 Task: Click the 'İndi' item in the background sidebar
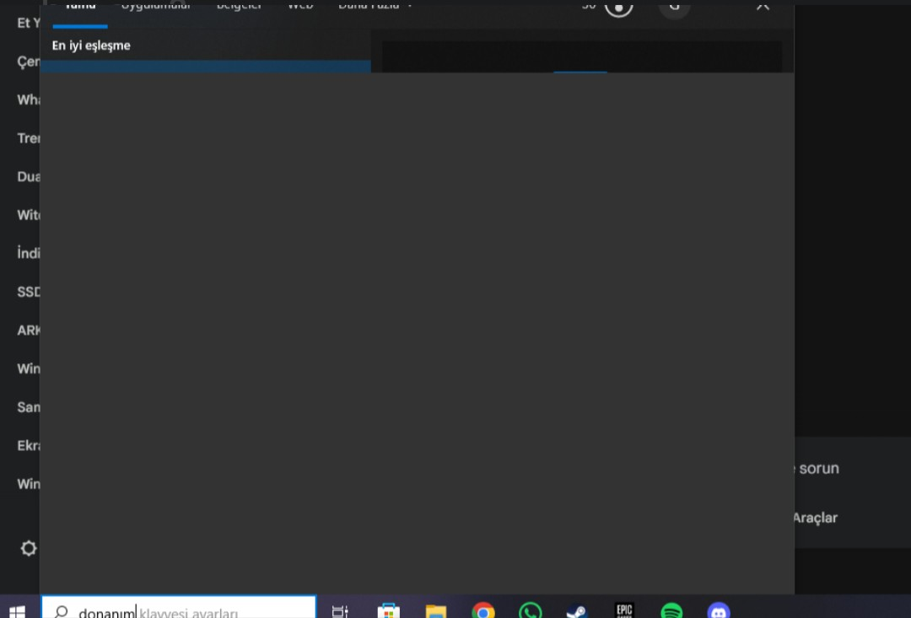[29, 253]
